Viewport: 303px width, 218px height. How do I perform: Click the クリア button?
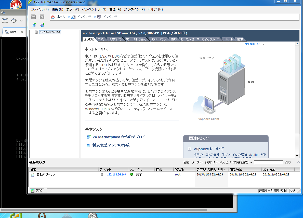coord(288,162)
